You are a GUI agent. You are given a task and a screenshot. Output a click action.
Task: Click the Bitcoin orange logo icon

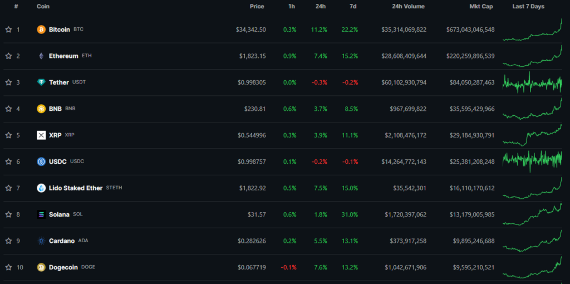click(x=41, y=30)
